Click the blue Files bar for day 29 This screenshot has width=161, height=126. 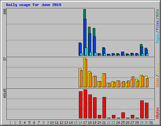142,50
